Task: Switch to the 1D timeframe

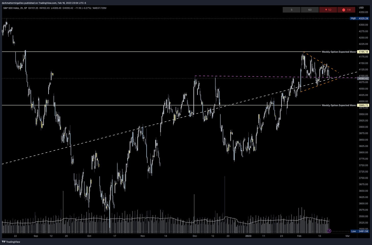Action: click(328, 10)
